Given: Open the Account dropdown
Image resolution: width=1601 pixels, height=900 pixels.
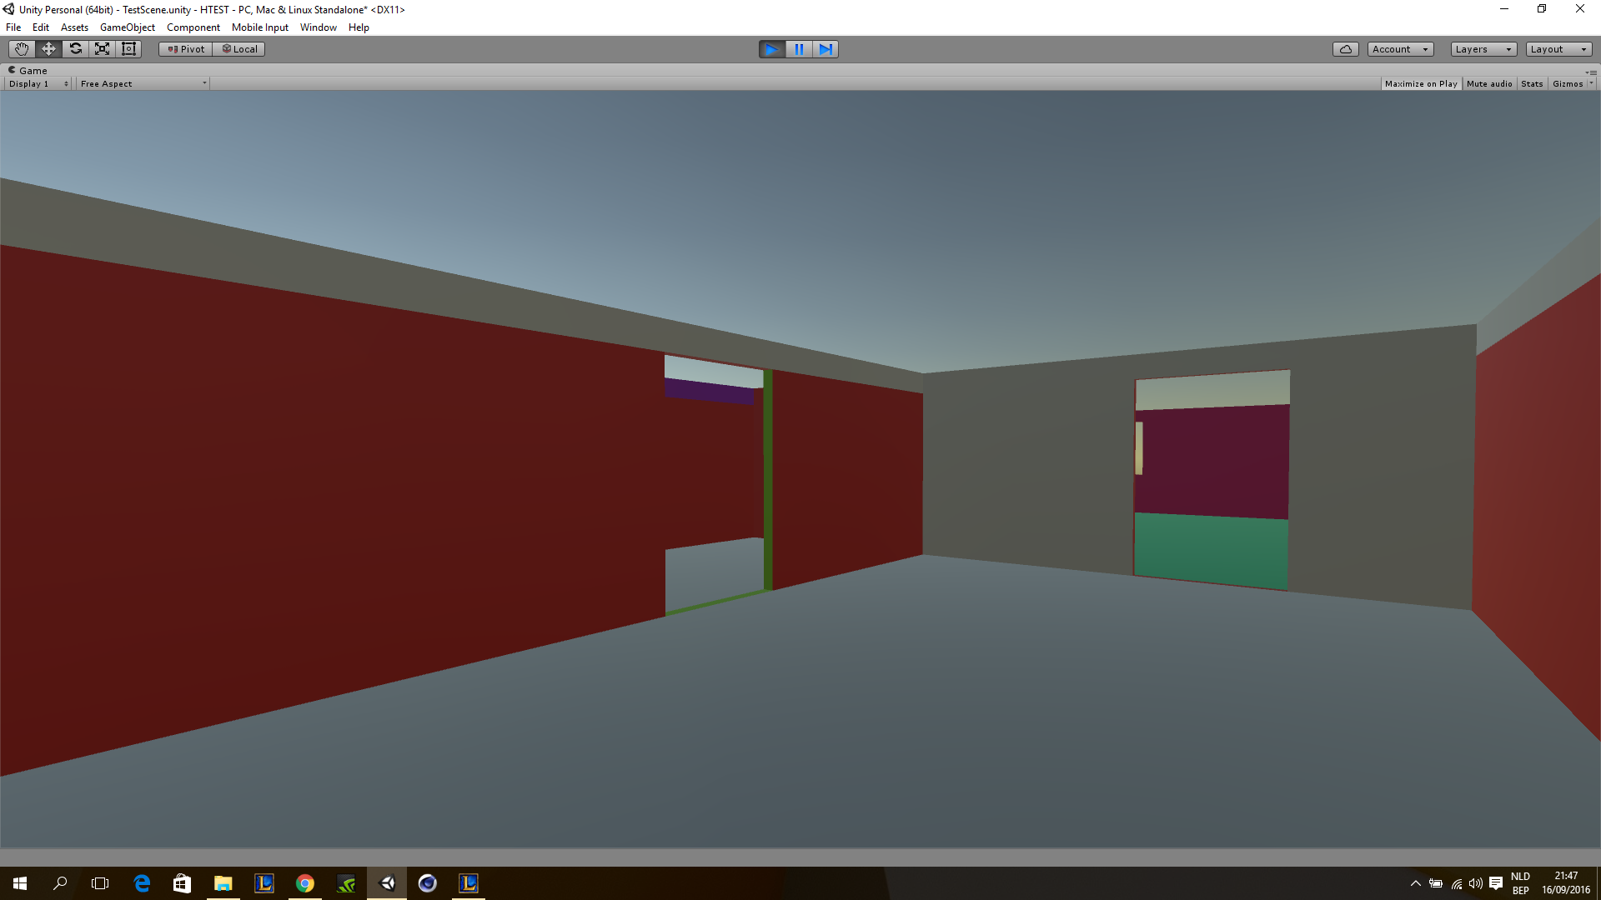Looking at the screenshot, I should (1399, 49).
